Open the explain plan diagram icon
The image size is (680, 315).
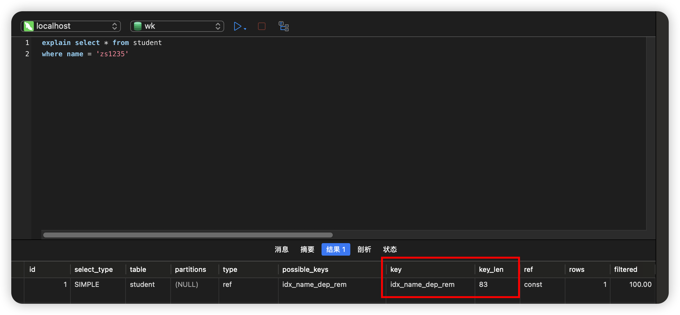[284, 26]
